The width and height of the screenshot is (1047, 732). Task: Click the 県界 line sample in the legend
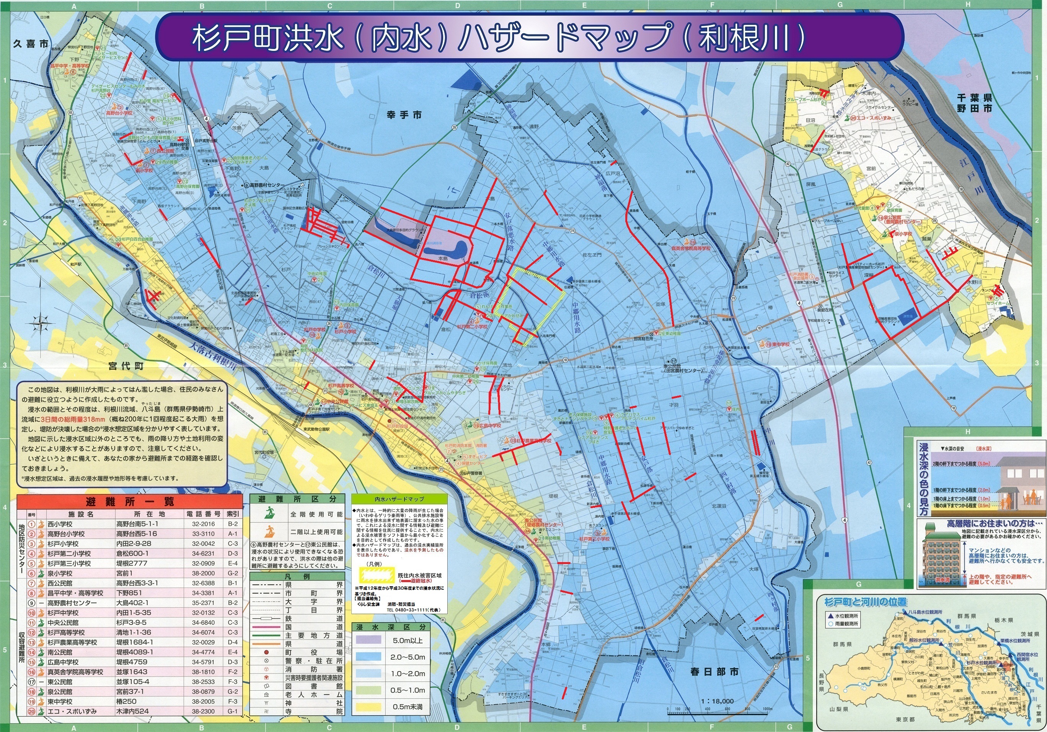[x=267, y=585]
